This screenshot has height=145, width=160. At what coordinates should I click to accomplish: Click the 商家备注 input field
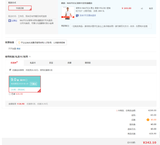coord(111,26)
